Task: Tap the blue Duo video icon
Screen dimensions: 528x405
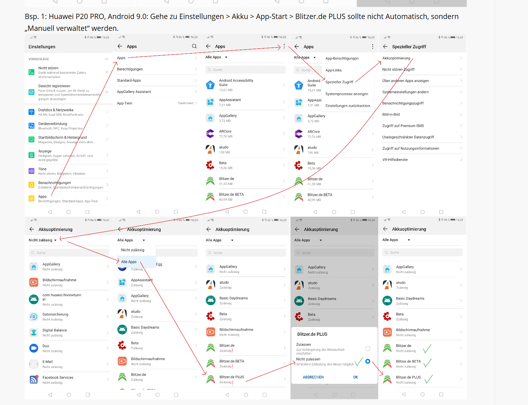Action: click(34, 348)
